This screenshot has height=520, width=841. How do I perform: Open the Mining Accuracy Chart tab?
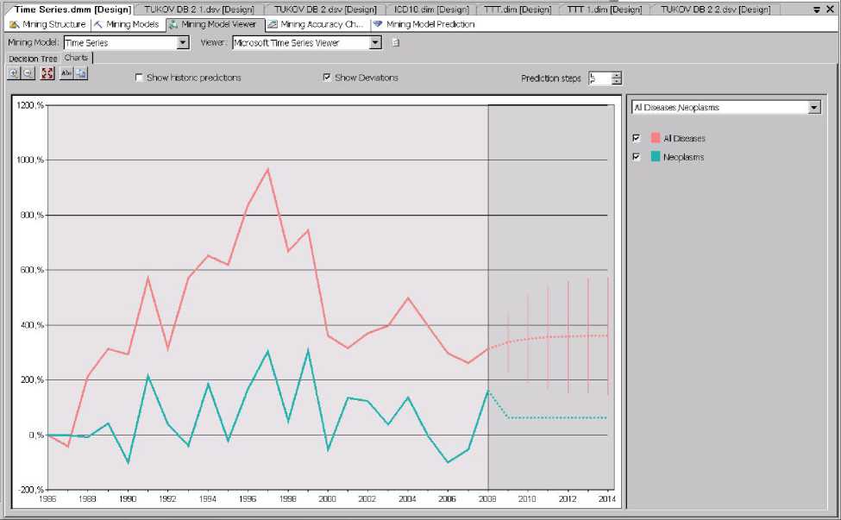316,24
